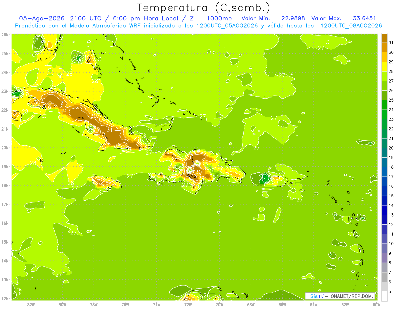Click the colorbar label '16'
Image resolution: width=400 pixels, height=309 pixels.
click(x=391, y=186)
